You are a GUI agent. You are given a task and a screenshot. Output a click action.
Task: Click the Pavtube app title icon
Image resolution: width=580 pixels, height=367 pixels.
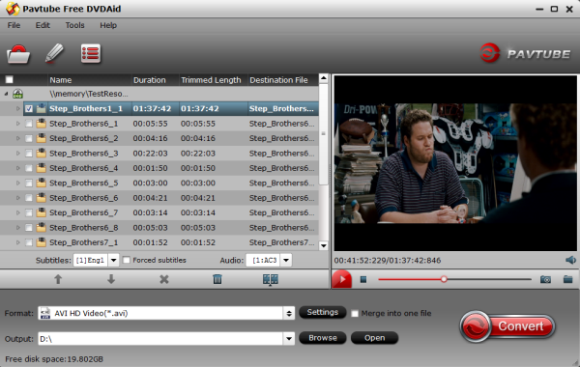(x=13, y=9)
